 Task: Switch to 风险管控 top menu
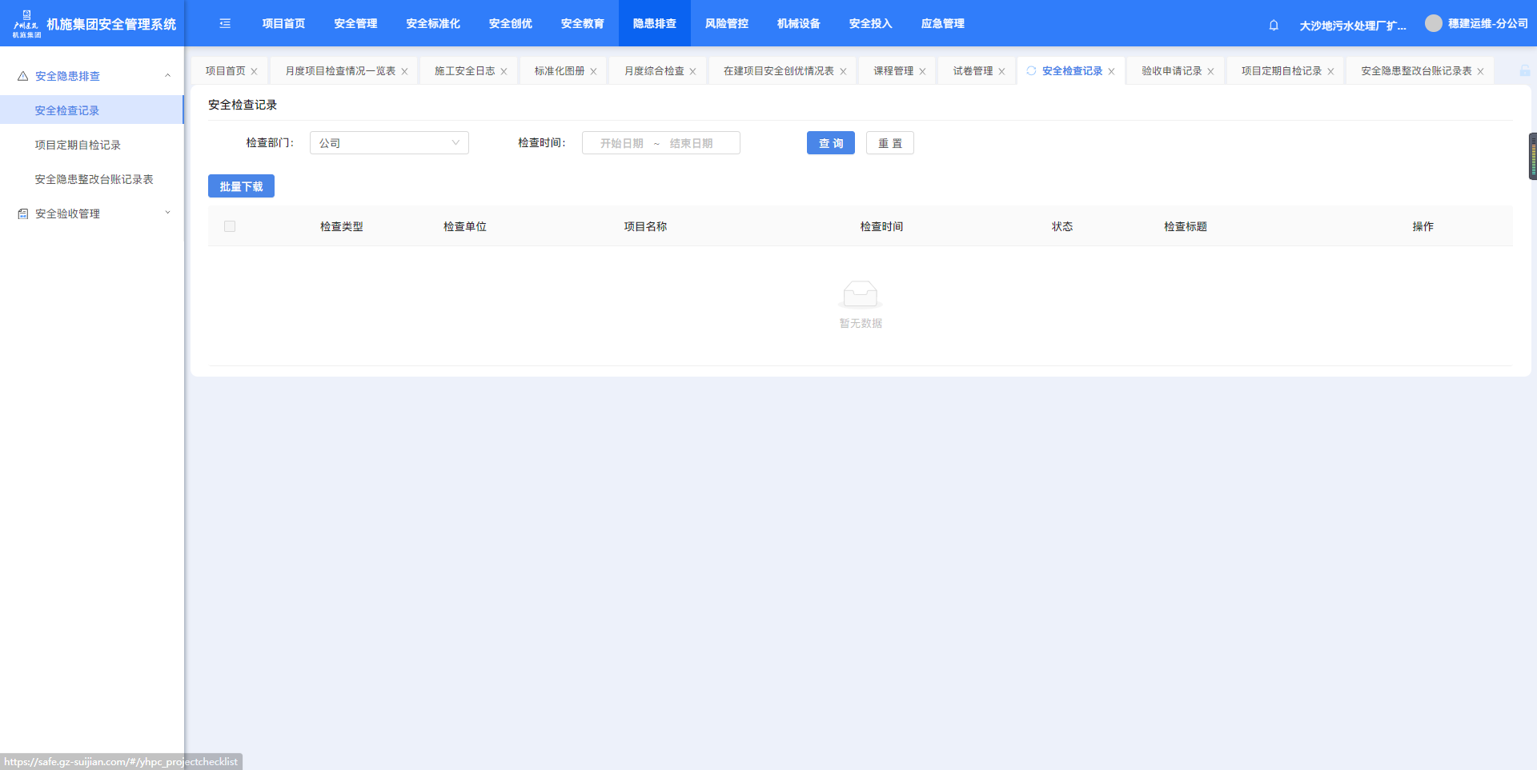pos(726,24)
